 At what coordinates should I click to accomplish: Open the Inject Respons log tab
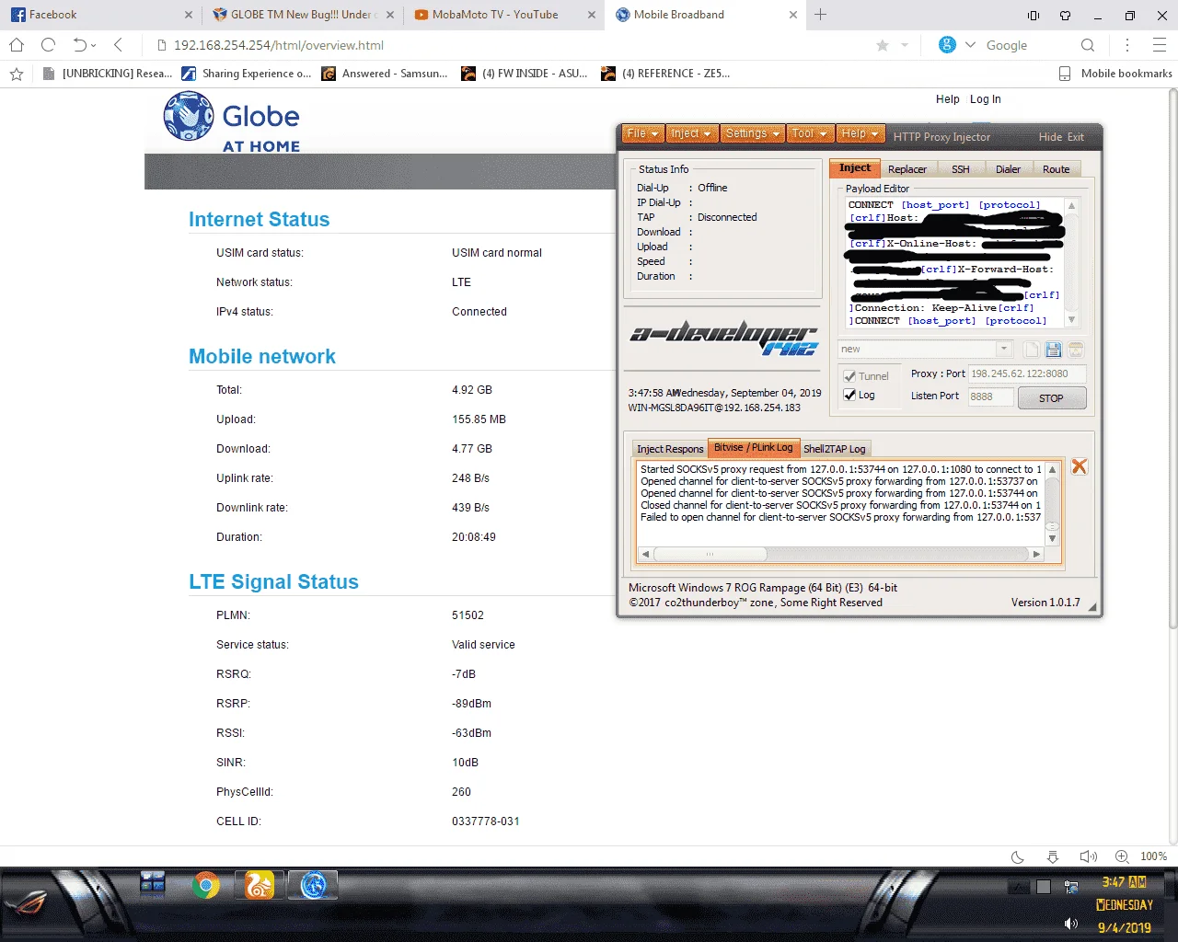pos(670,449)
